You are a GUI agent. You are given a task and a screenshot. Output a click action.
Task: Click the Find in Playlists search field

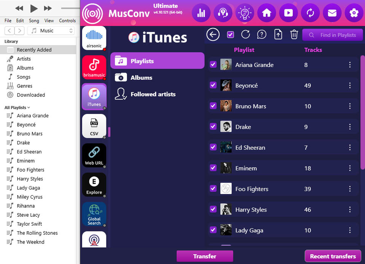pyautogui.click(x=332, y=35)
